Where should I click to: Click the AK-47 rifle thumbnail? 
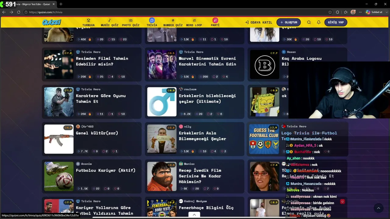pos(59,139)
